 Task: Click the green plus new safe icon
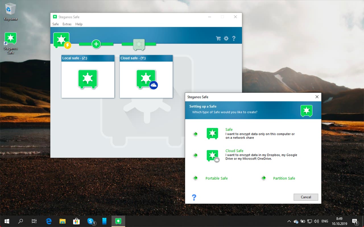[96, 44]
